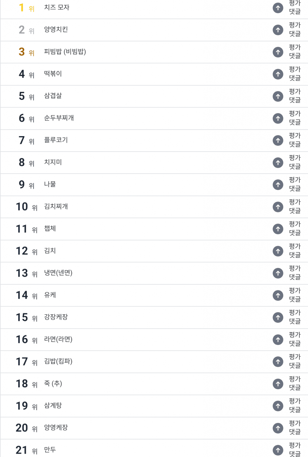Click the upvote arrow for 치즈 모자

278,8
